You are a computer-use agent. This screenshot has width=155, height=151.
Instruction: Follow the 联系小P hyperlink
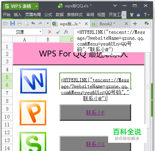(95, 113)
